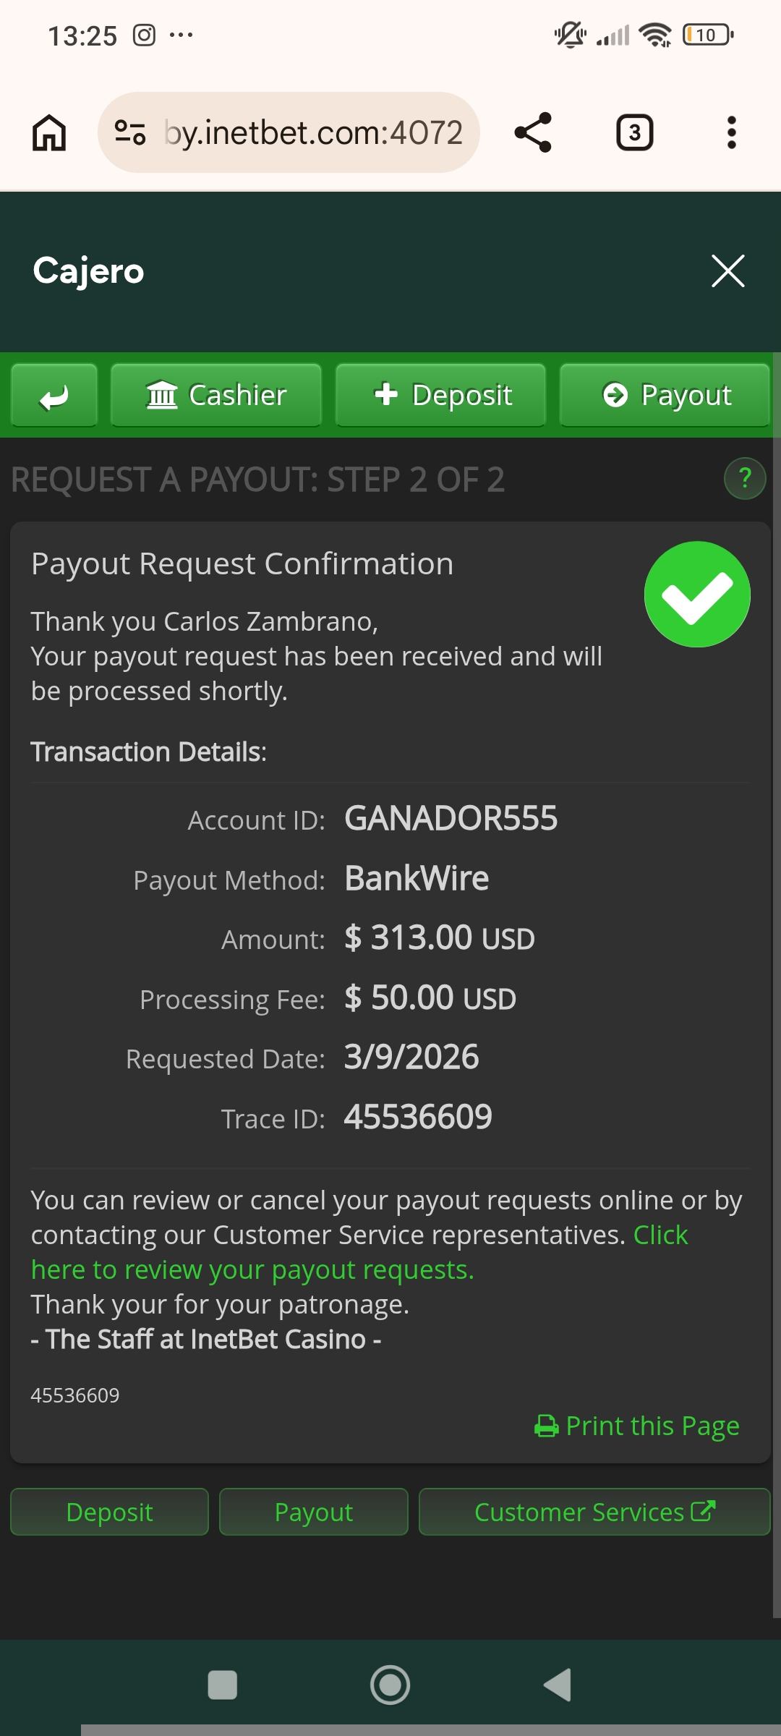Open the browser three-dot menu

click(731, 133)
